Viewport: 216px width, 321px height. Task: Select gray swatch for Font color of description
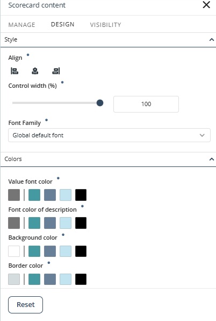point(14,223)
